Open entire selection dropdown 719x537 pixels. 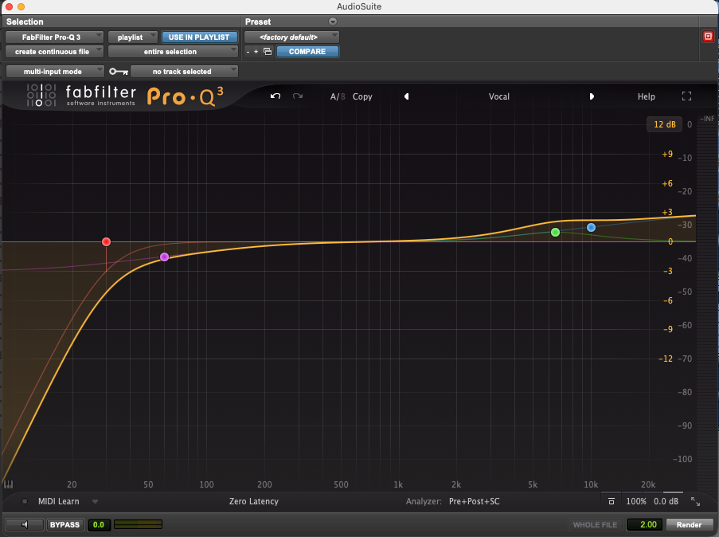(x=173, y=52)
